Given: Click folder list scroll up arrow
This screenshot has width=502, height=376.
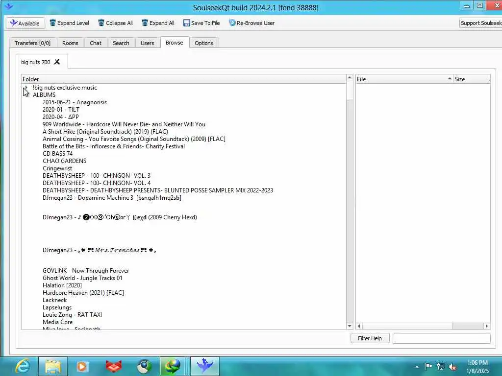Looking at the screenshot, I should (350, 78).
